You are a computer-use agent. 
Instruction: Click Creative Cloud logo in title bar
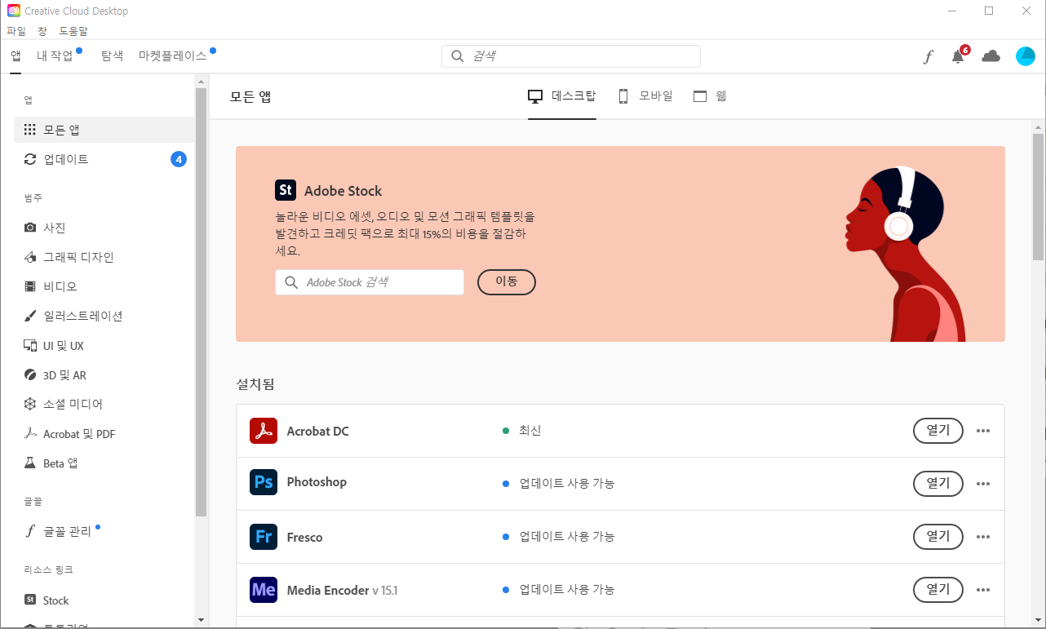[14, 11]
